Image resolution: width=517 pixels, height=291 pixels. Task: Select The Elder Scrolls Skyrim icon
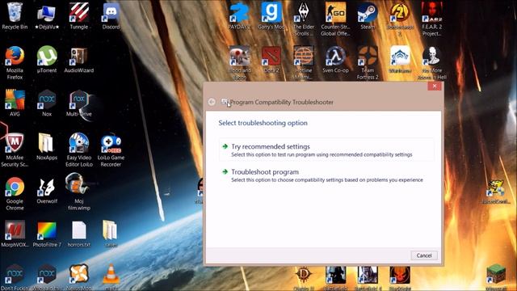(x=304, y=19)
